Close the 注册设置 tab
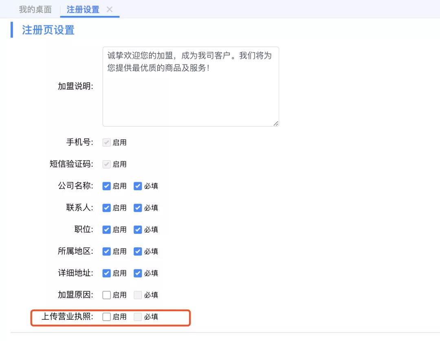This screenshot has width=440, height=341. 109,9
